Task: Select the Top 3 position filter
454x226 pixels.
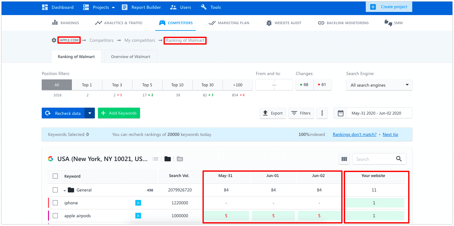Action: [117, 85]
